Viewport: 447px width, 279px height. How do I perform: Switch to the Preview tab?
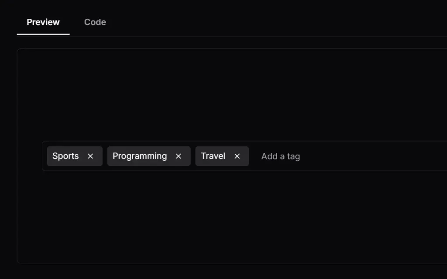pos(42,22)
